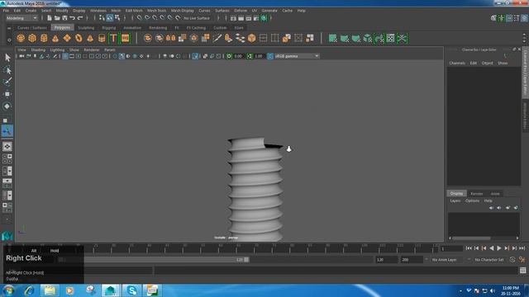Select the Lasso select tool
The height and width of the screenshot is (297, 529).
[7, 70]
